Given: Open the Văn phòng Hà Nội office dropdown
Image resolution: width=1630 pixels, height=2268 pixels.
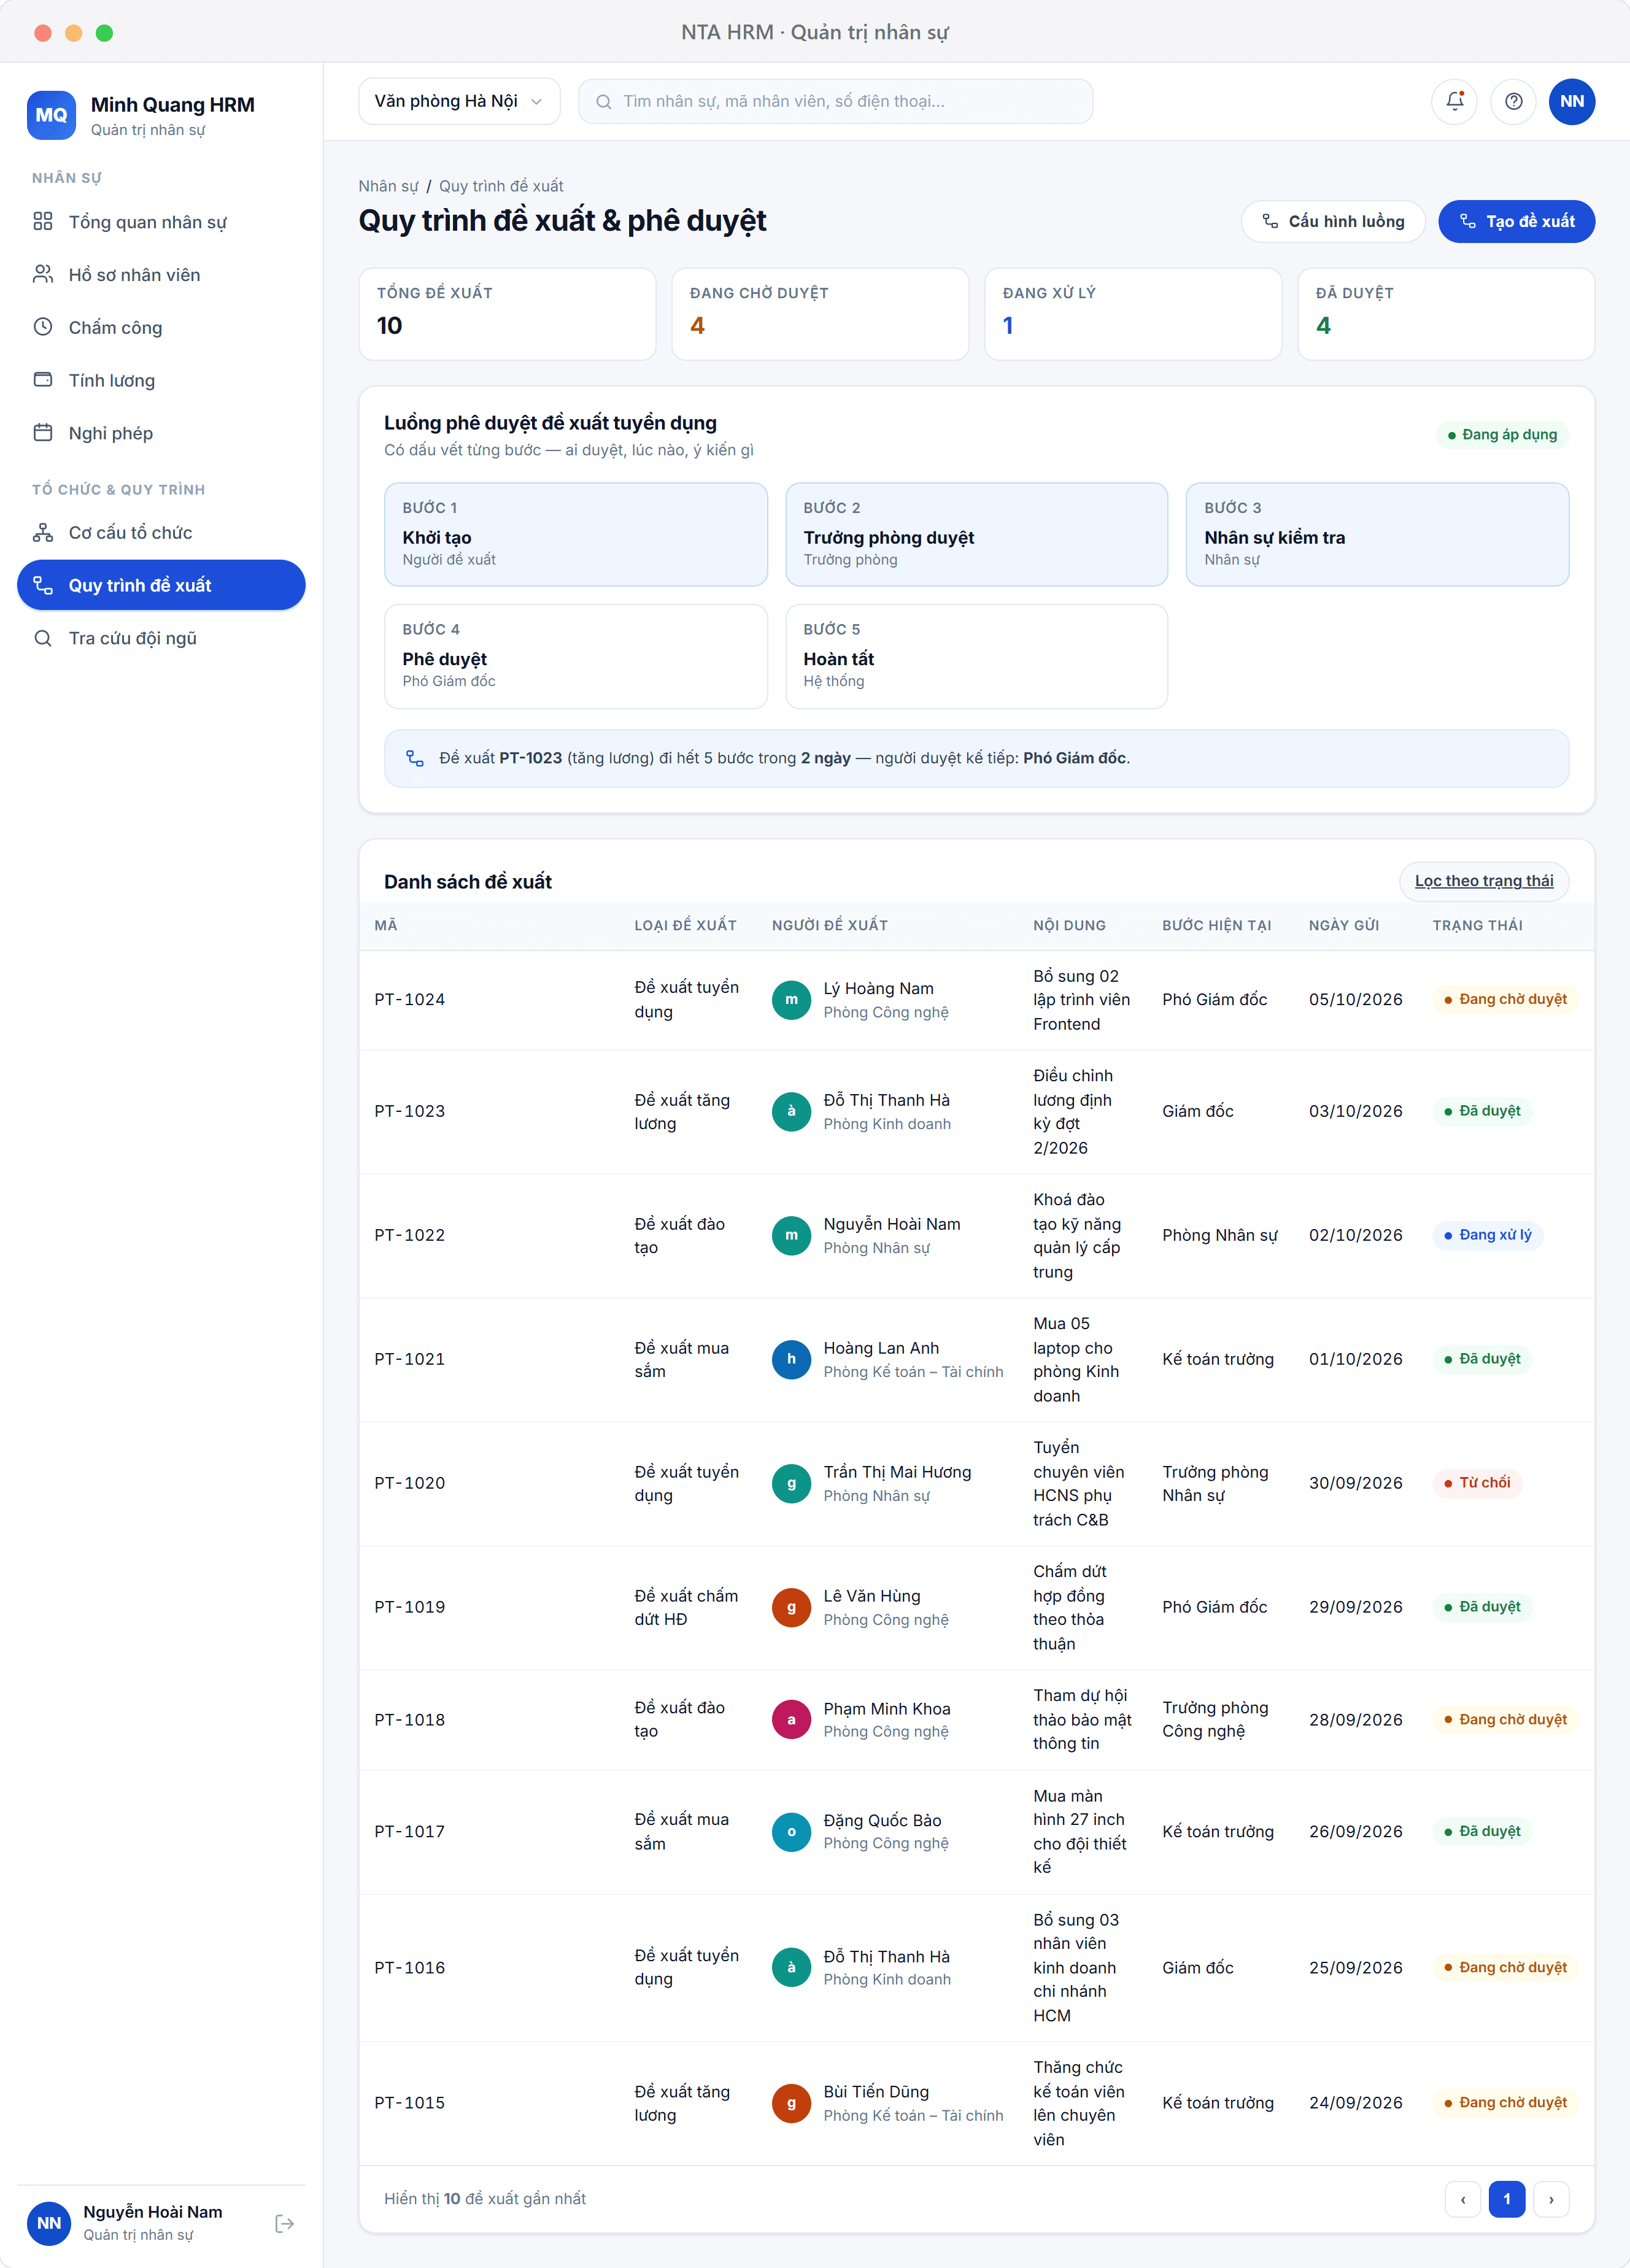Looking at the screenshot, I should coord(459,101).
